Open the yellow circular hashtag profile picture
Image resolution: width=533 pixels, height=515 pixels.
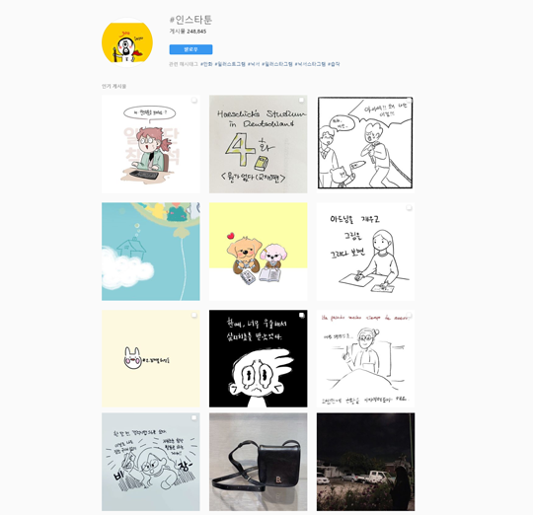tap(127, 42)
